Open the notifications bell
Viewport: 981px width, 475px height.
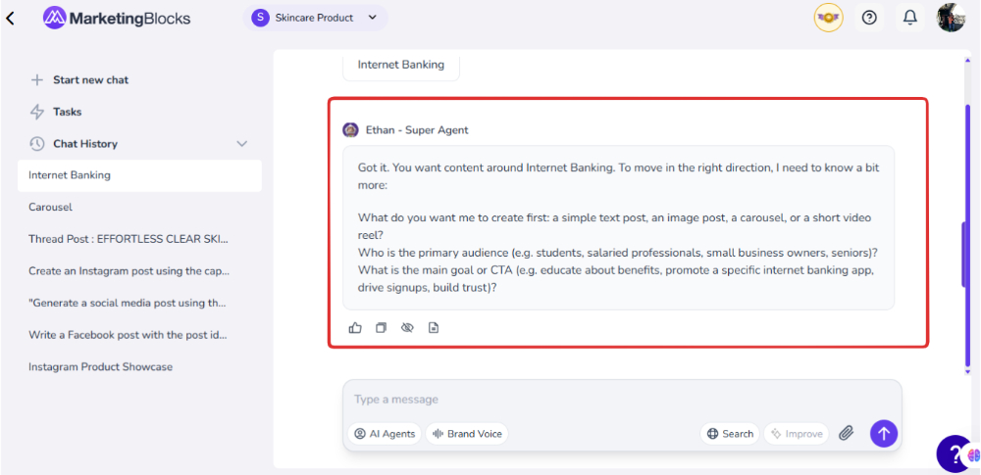click(910, 18)
